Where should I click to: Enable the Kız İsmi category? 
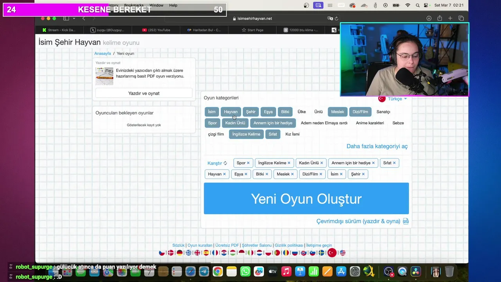coord(292,134)
